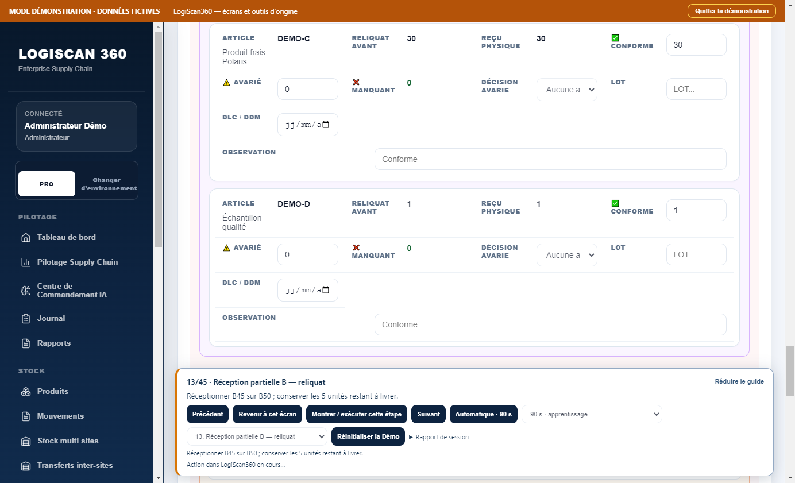Click the Avarié quantity field for DEMO-C
This screenshot has width=795, height=483.
(x=308, y=90)
